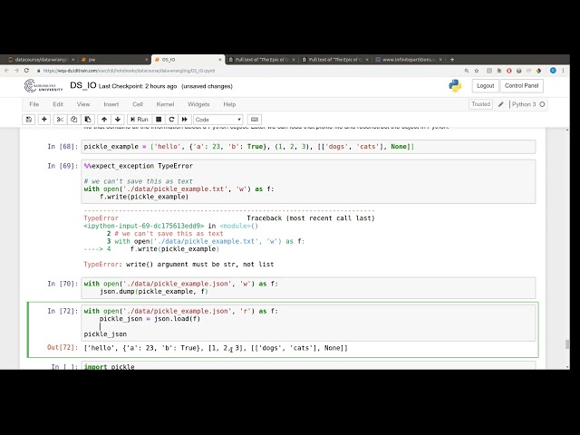580x435 pixels.
Task: Switch to the datacourse/data-wrangling tab
Action: (x=39, y=60)
